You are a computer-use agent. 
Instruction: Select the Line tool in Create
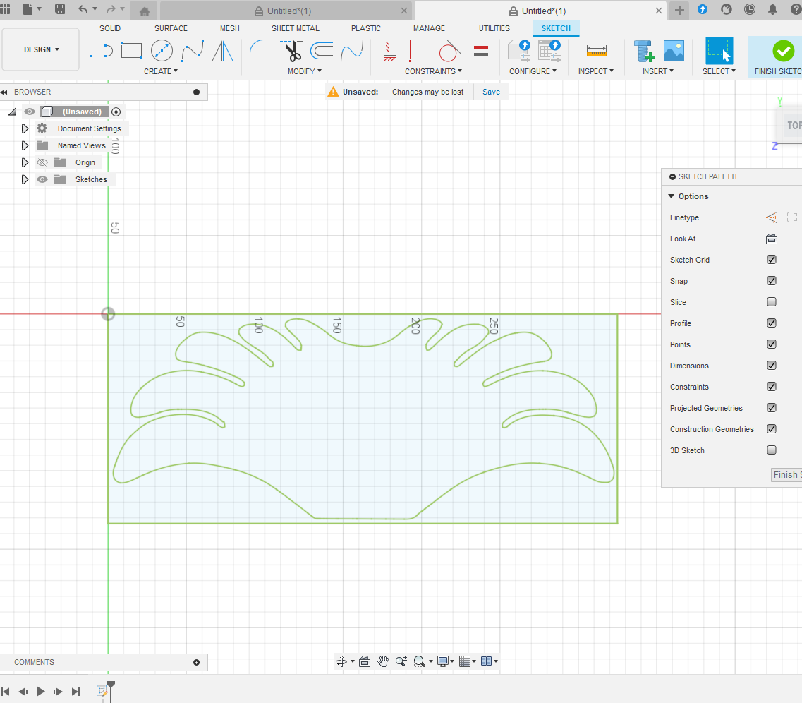[x=102, y=51]
